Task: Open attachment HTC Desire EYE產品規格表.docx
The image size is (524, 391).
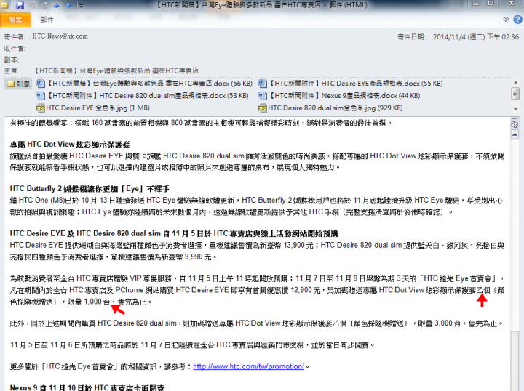Action: tap(351, 84)
